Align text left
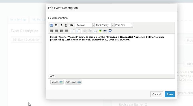Screen dimensions: 193x106 (51, 31)
